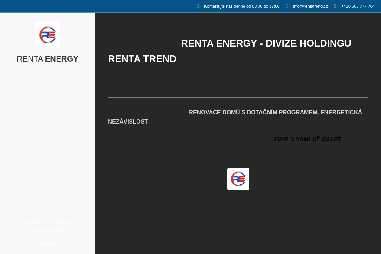Call +420 608 777 764 via the phone link
The height and width of the screenshot is (254, 381).
(358, 6)
